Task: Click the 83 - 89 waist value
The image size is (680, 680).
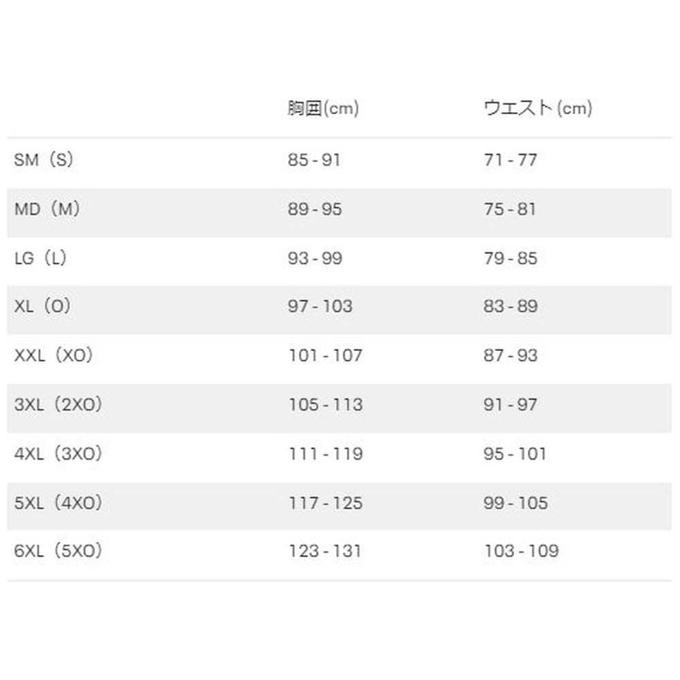Action: point(511,306)
